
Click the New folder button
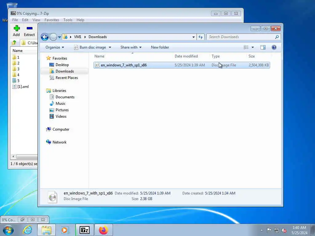(x=160, y=47)
